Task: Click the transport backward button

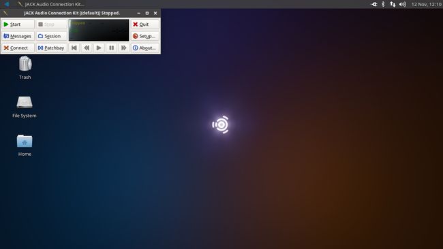Action: (x=87, y=48)
